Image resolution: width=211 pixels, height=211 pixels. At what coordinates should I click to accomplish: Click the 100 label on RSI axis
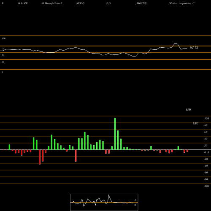[3, 38]
